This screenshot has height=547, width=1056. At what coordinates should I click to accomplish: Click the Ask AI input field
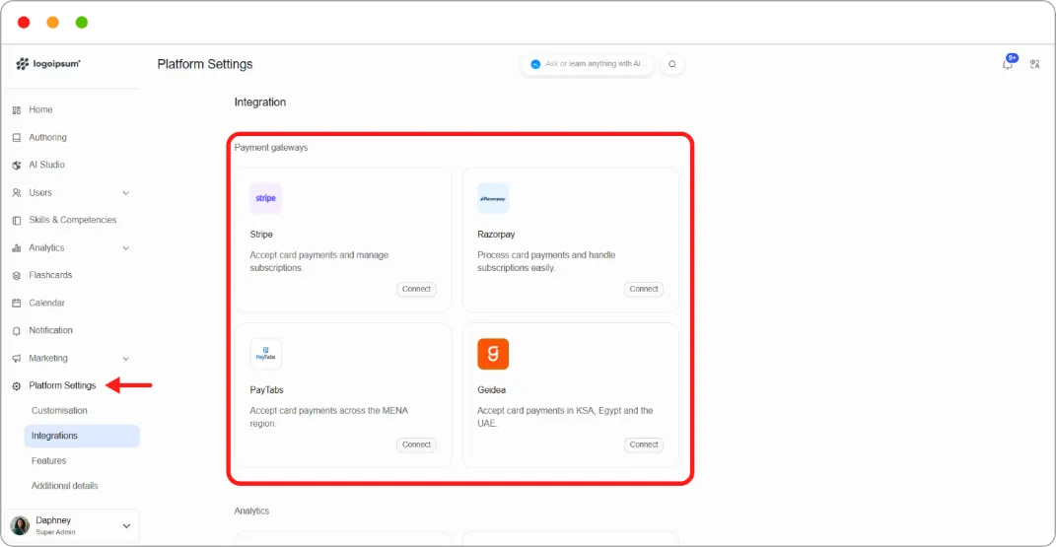(x=588, y=64)
